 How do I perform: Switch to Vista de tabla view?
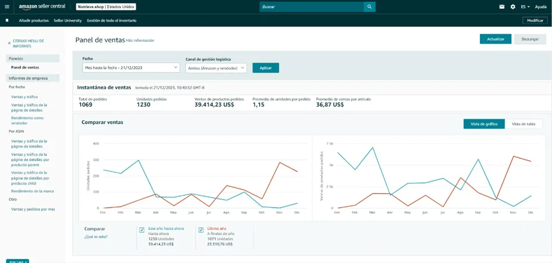[523, 124]
